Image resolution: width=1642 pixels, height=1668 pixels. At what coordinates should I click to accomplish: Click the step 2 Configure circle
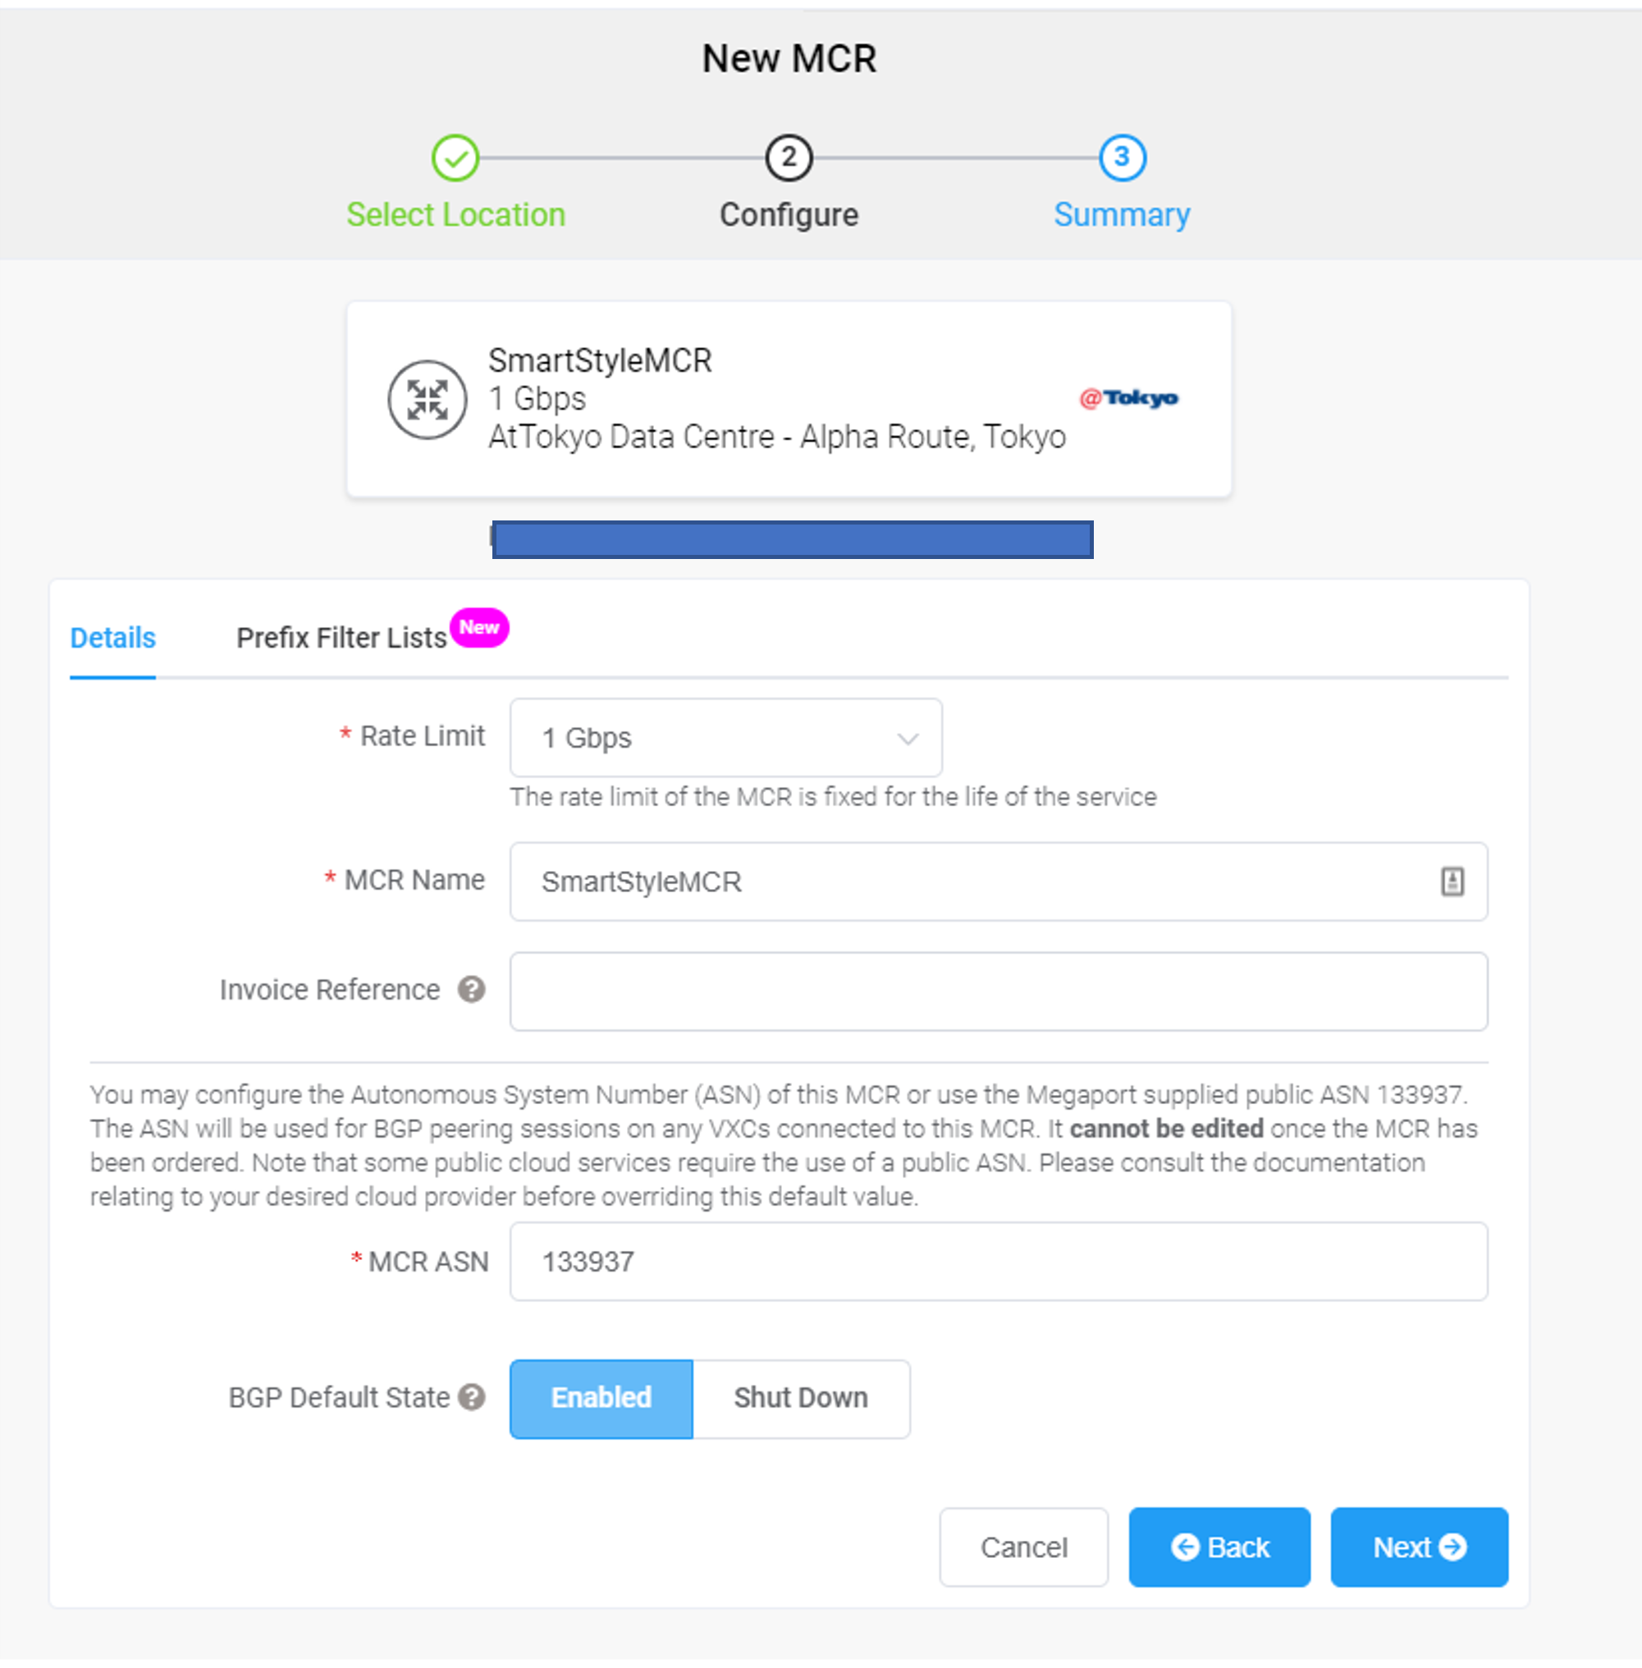[x=789, y=158]
